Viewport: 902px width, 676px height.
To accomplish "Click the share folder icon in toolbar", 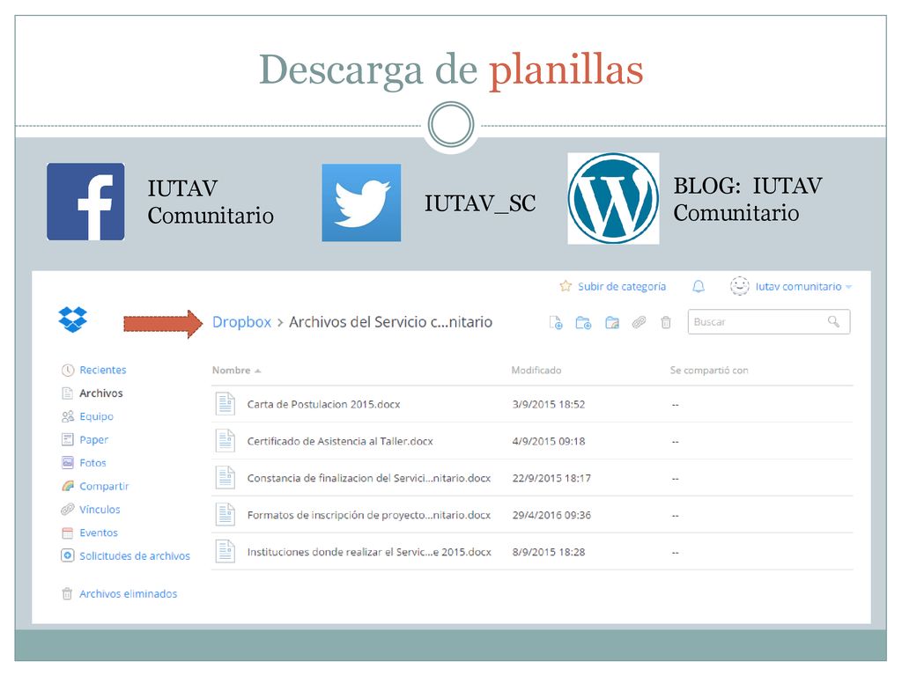I will click(612, 322).
